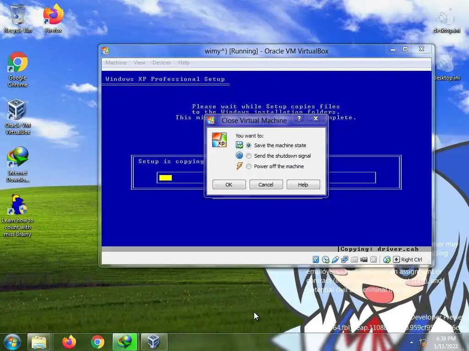
Task: Click the question mark dialog title button
Action: (299, 118)
